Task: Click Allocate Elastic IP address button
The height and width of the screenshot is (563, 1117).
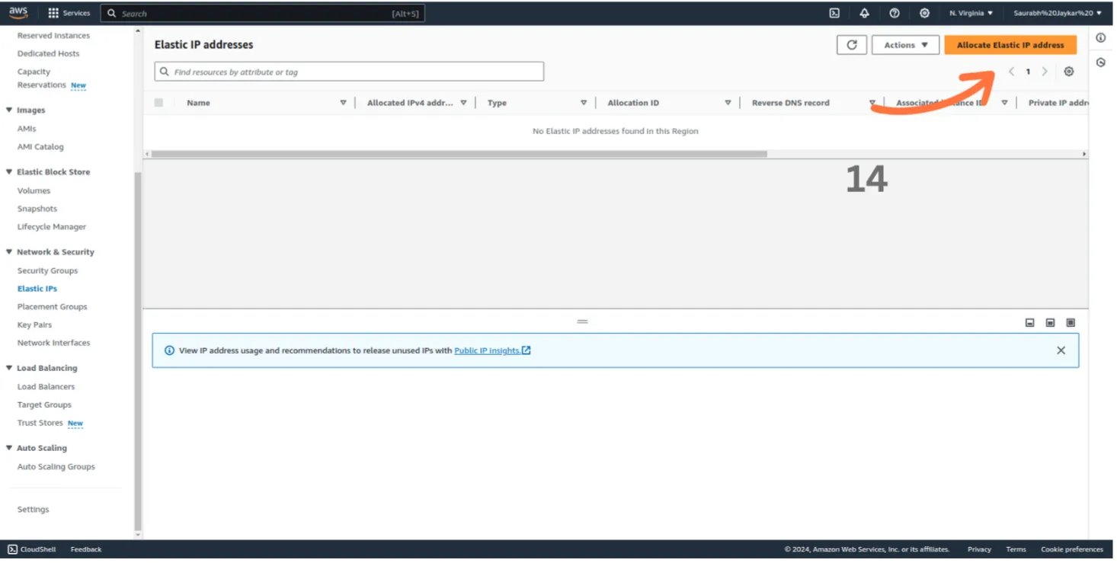Action: pyautogui.click(x=1010, y=45)
